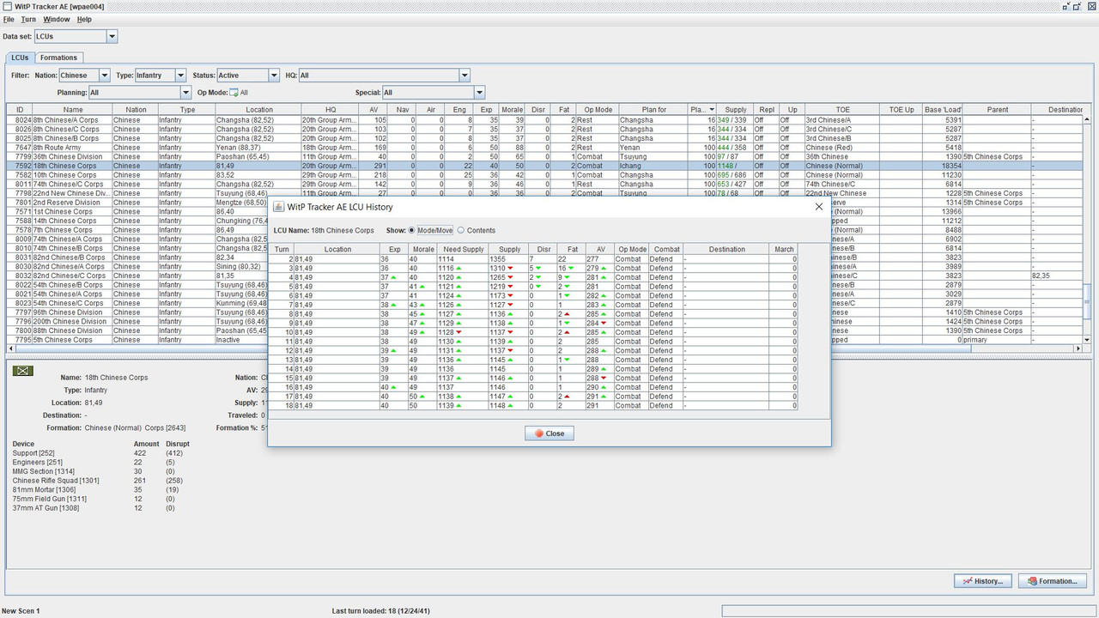Click the Formation... button

[1053, 581]
